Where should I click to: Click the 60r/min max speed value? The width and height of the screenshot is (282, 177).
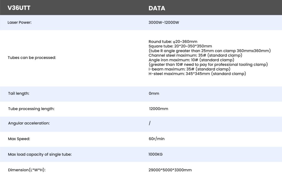(x=156, y=139)
